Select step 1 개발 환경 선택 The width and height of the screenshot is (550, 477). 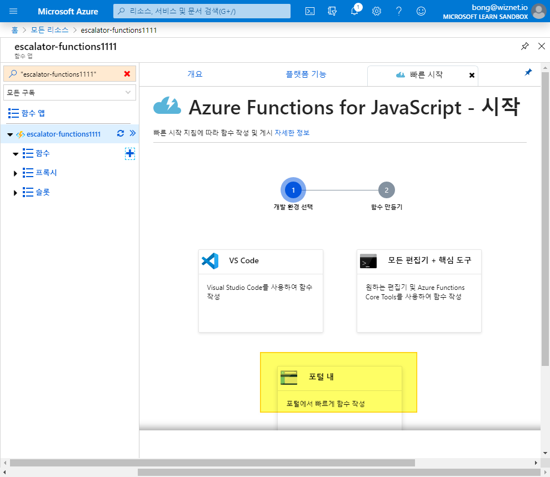(x=293, y=190)
